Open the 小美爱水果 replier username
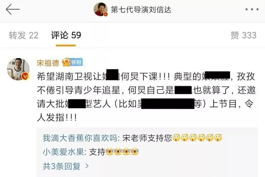 tap(63, 152)
